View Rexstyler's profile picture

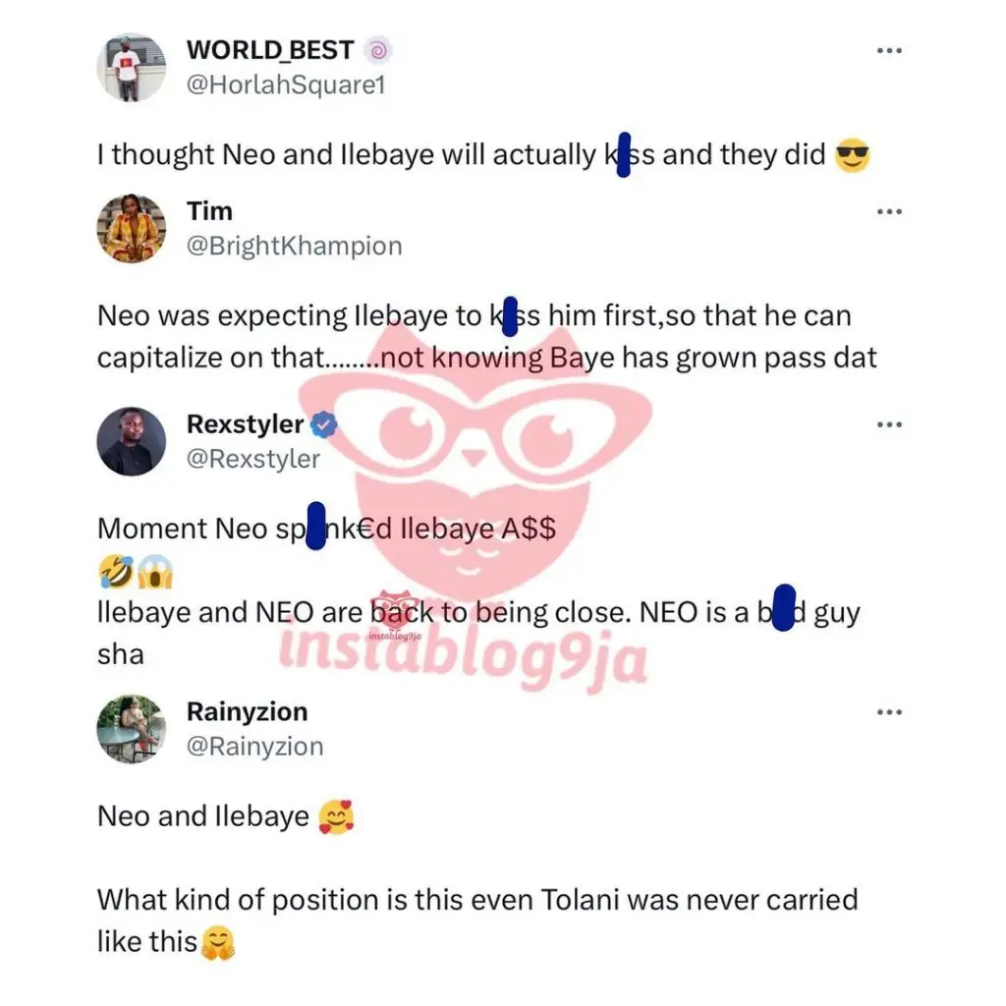132,441
